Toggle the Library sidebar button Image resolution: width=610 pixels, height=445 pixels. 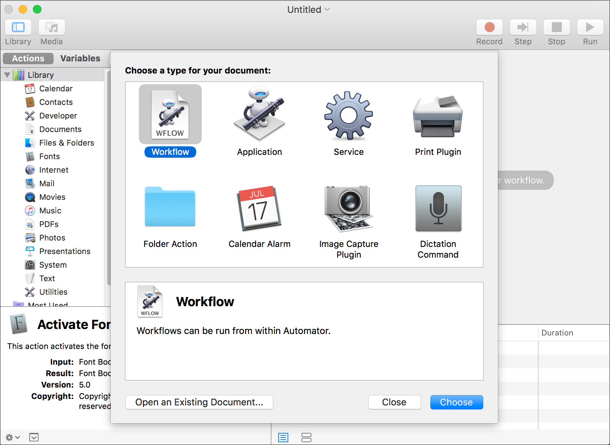18,27
